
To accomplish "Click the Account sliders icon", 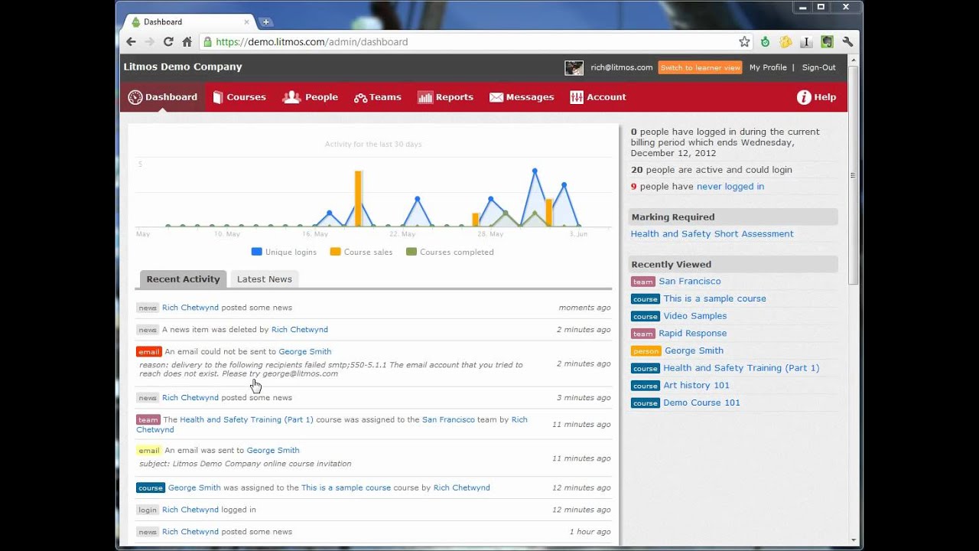I will [577, 97].
